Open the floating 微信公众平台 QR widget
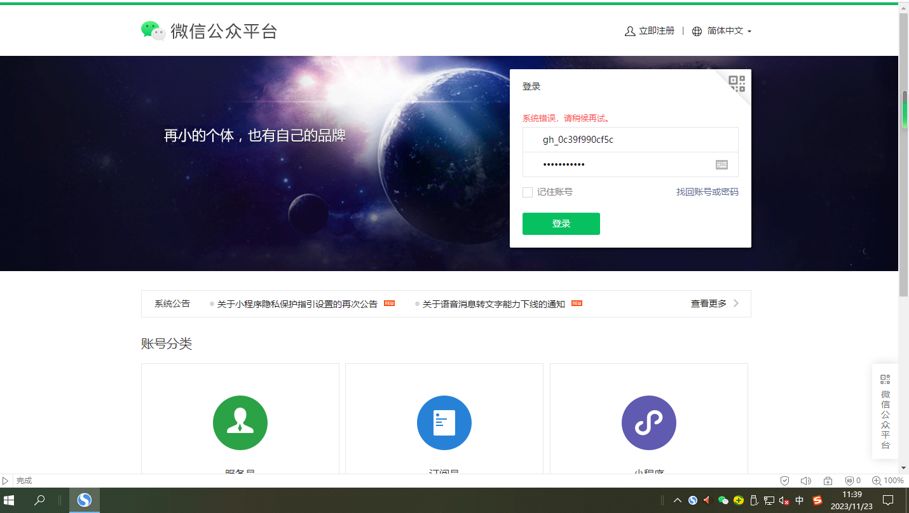 (x=885, y=411)
